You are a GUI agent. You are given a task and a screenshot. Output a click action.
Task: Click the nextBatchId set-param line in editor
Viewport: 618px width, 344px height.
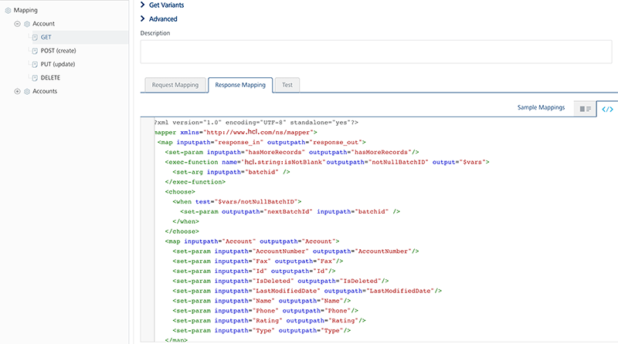click(x=290, y=211)
